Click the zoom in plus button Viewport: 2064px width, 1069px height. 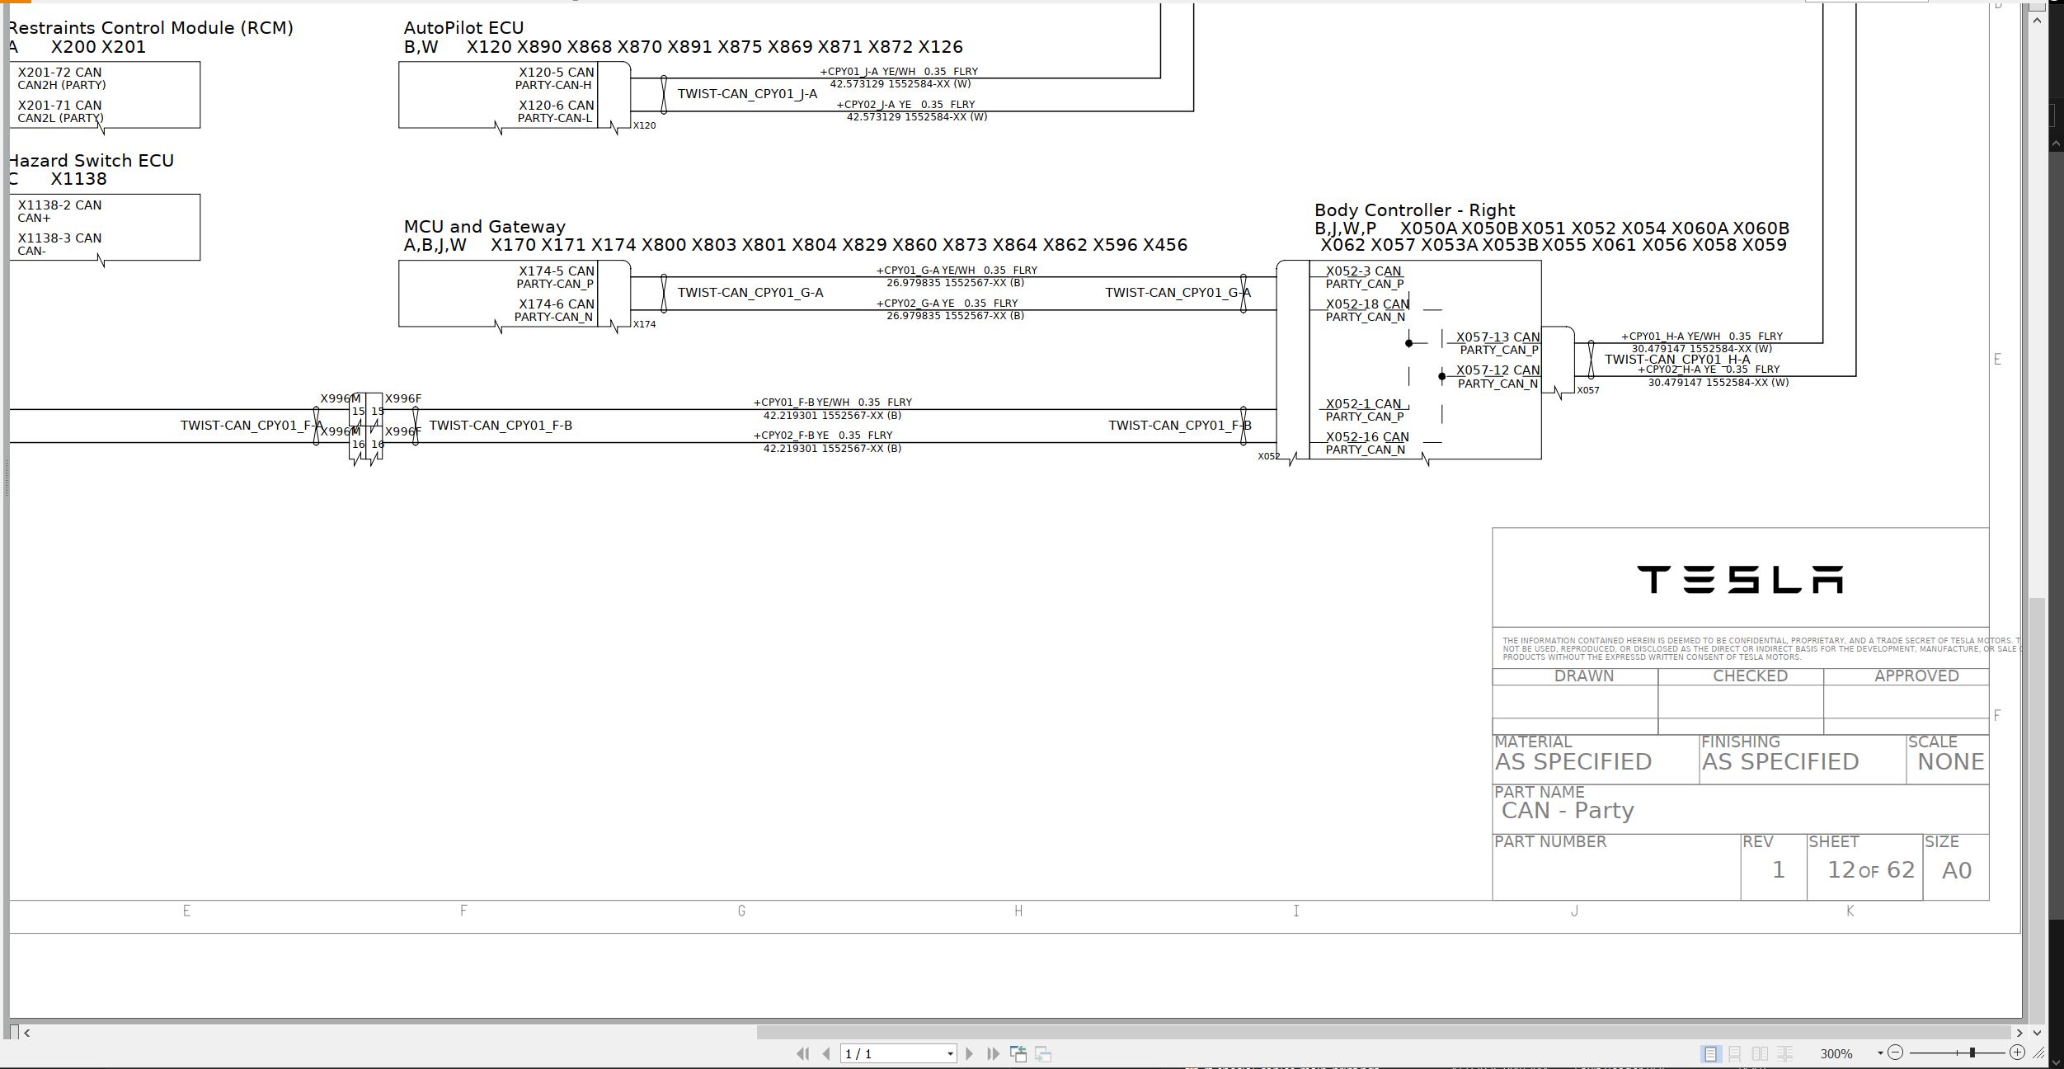tap(2017, 1053)
